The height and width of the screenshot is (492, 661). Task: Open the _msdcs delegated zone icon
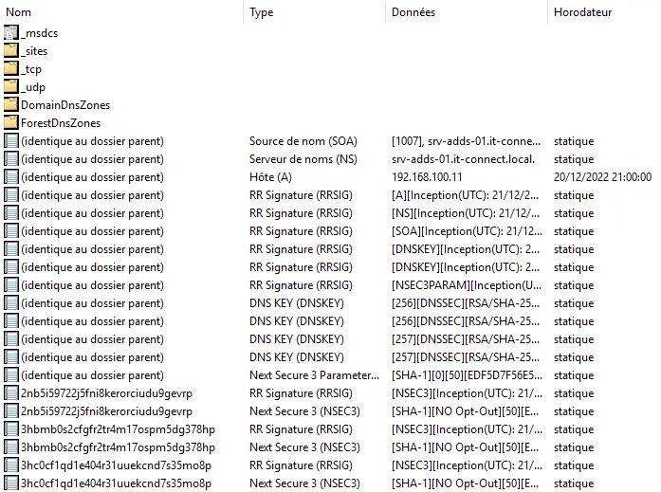tap(11, 33)
